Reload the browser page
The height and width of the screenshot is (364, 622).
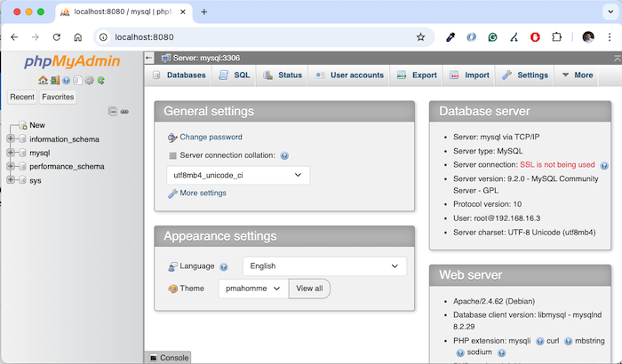coord(57,37)
